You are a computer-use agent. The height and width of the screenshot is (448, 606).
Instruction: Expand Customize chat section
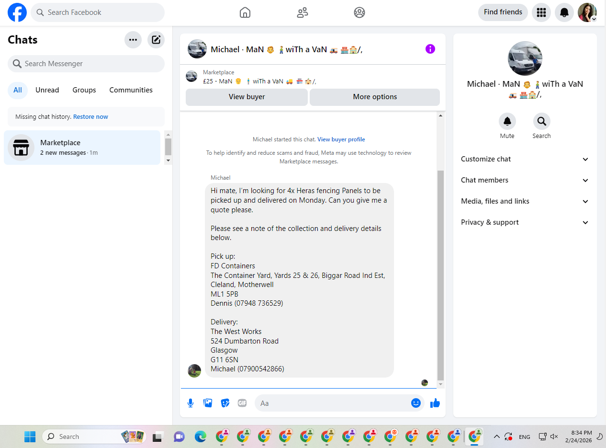pyautogui.click(x=525, y=159)
